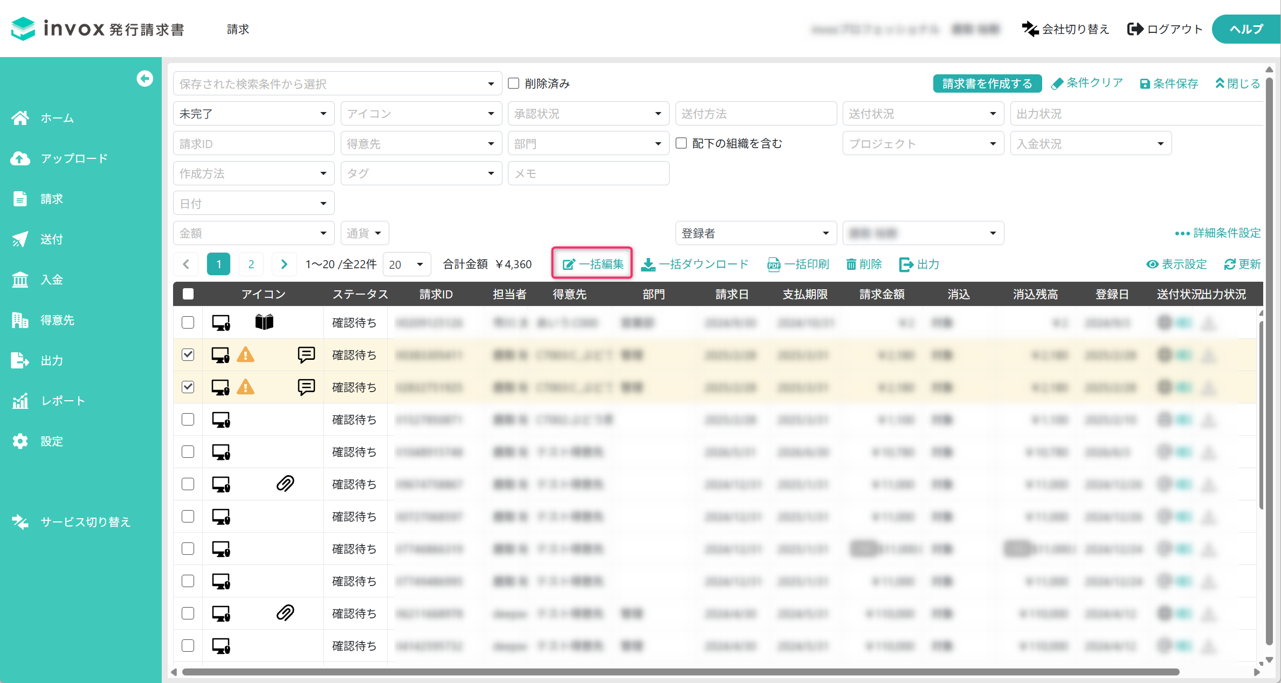Image resolution: width=1281 pixels, height=683 pixels.
Task: Click the 送付方法 input field
Action: [x=756, y=114]
